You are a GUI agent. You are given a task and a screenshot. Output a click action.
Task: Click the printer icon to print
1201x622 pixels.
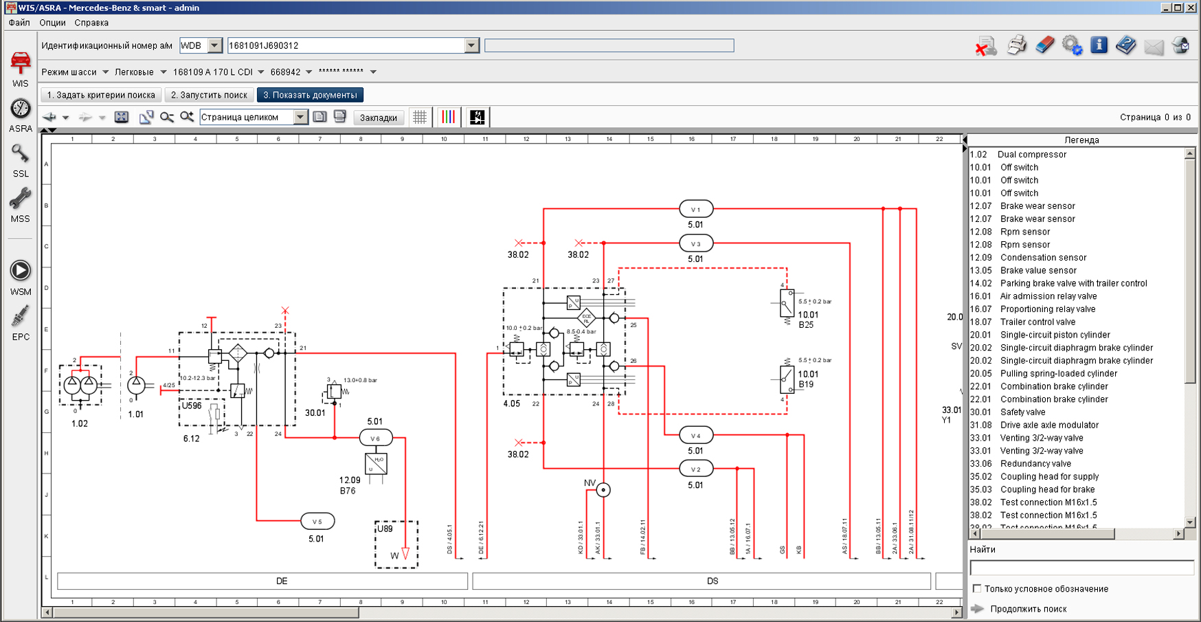tap(1016, 46)
